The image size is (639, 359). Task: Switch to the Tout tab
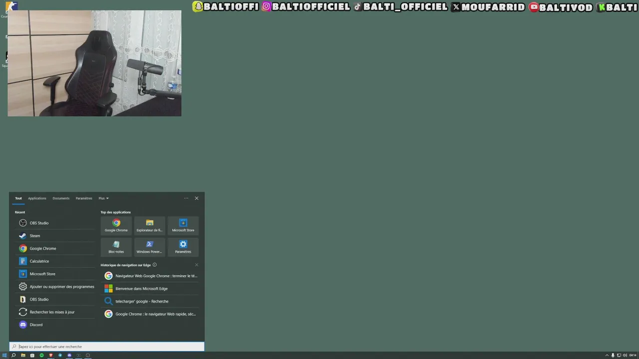tap(18, 198)
